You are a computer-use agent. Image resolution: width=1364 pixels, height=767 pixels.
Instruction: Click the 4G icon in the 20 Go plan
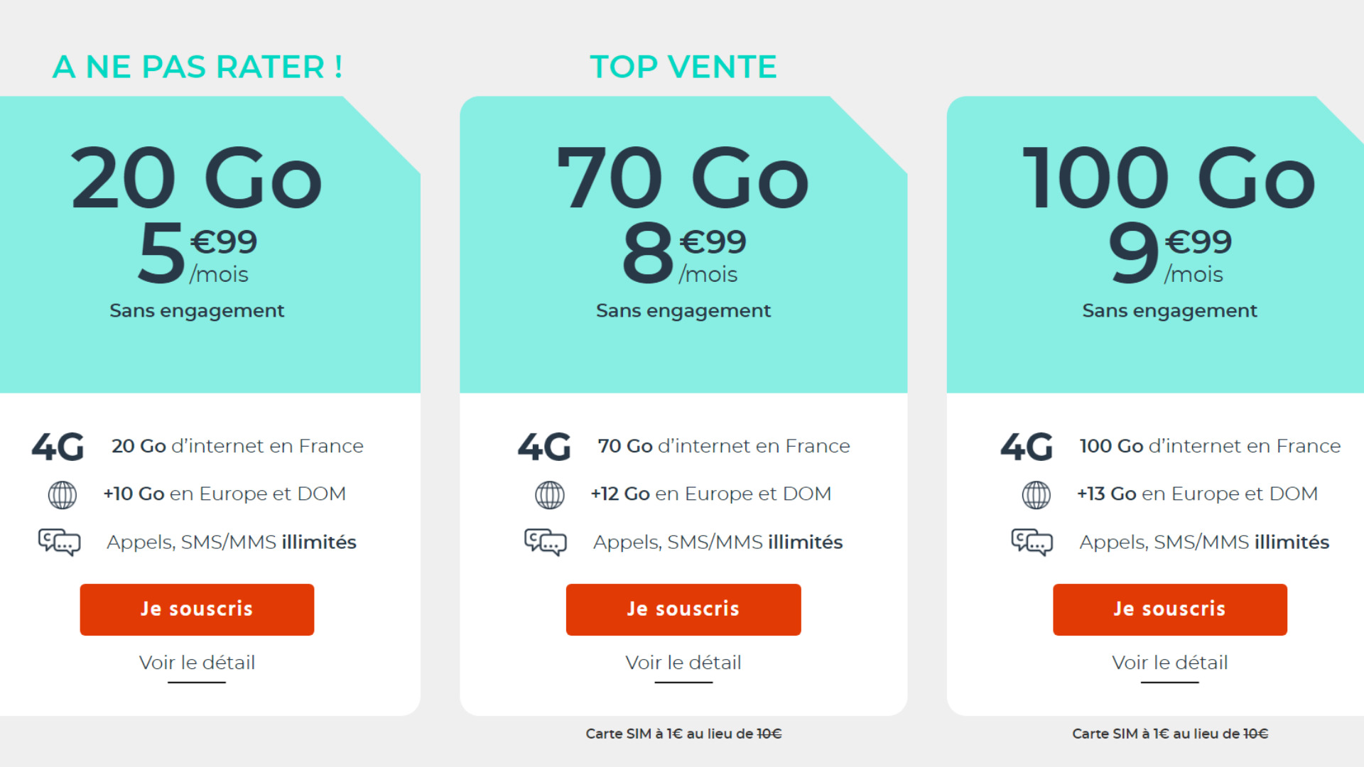(x=58, y=447)
